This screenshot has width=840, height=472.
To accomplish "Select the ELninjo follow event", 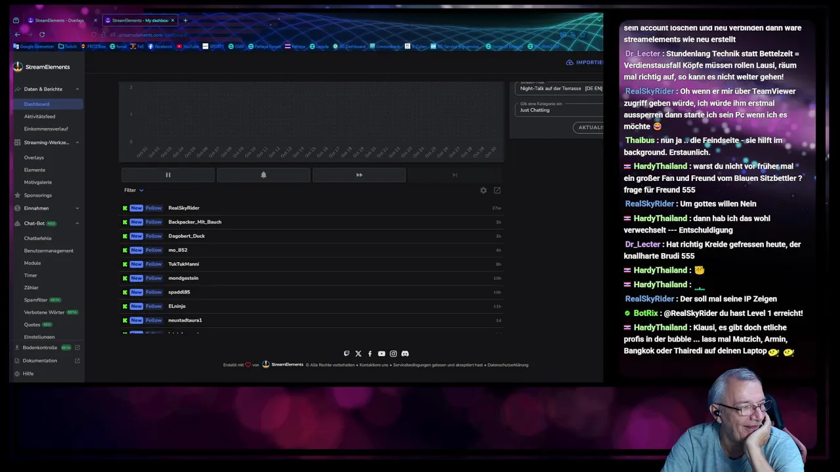I will click(312, 306).
